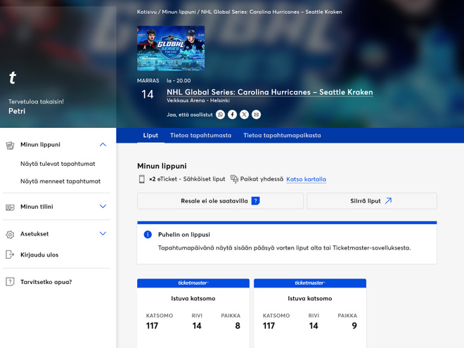
Task: Click the la - 20.00 time text
Action: point(179,80)
